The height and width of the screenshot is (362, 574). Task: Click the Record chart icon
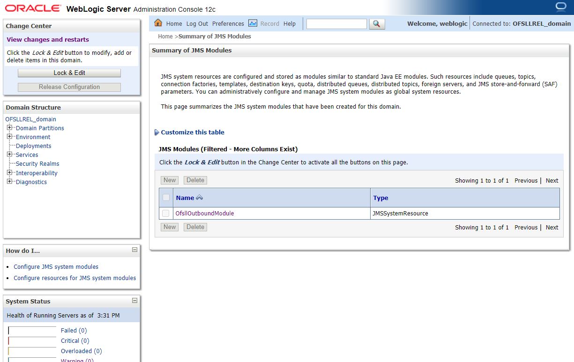253,23
